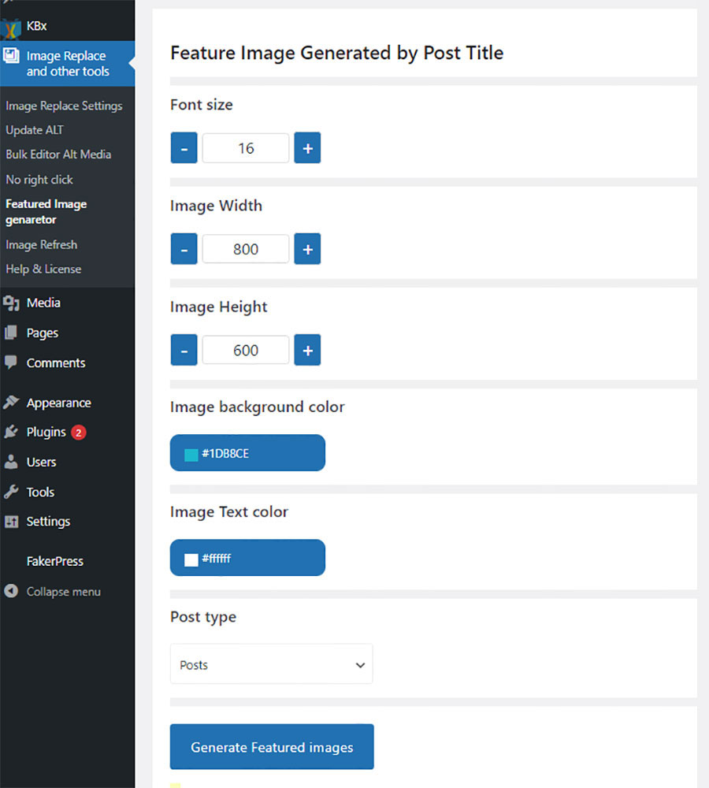
Task: Open the Media library icon
Action: (11, 303)
